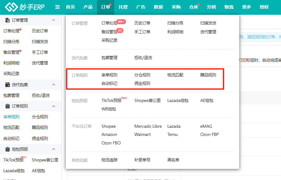Collapse the 组包预报 sidebar section chevron

coord(54,149)
